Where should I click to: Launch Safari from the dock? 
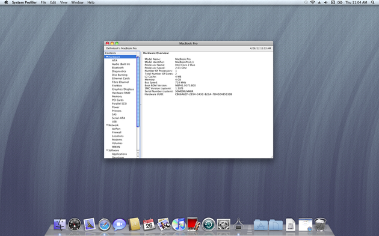[x=105, y=225]
